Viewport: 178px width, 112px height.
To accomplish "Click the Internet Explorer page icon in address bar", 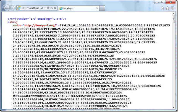I will [19, 8].
